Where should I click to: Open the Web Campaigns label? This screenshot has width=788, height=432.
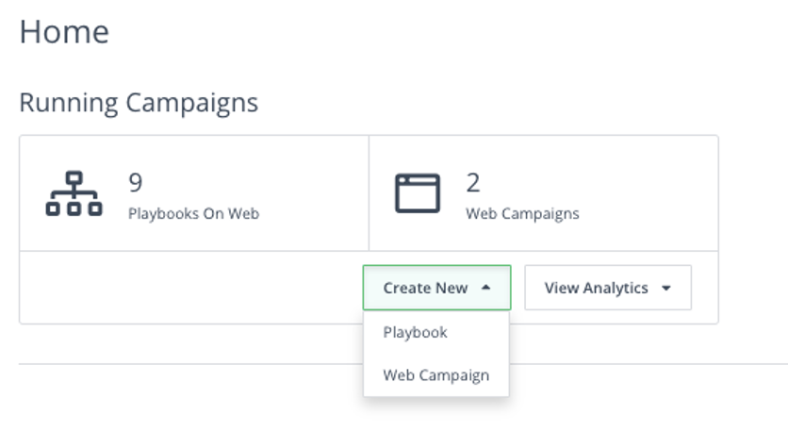(522, 214)
